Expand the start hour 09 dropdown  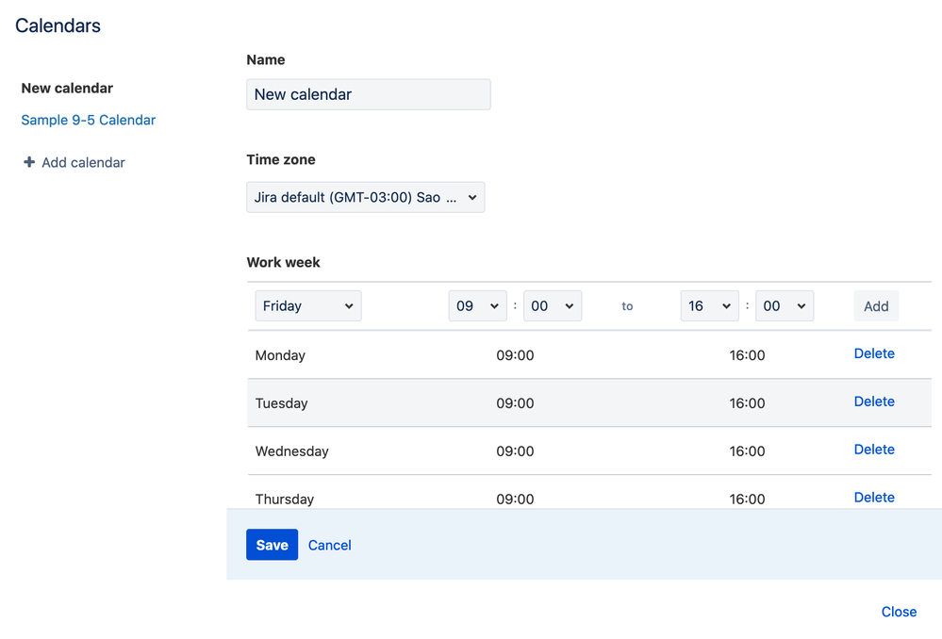(x=477, y=306)
